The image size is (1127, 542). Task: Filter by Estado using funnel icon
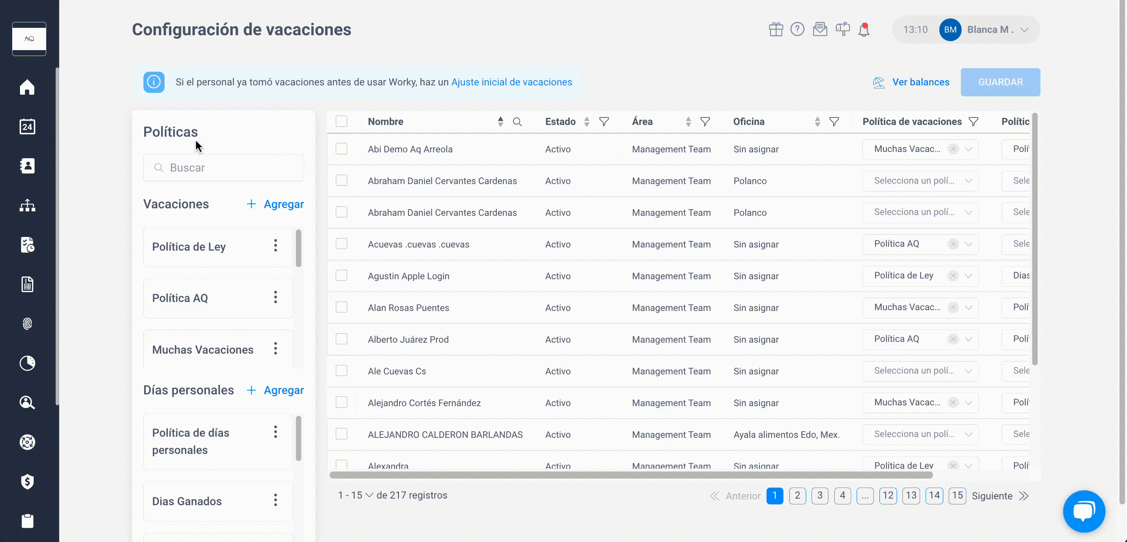point(604,121)
